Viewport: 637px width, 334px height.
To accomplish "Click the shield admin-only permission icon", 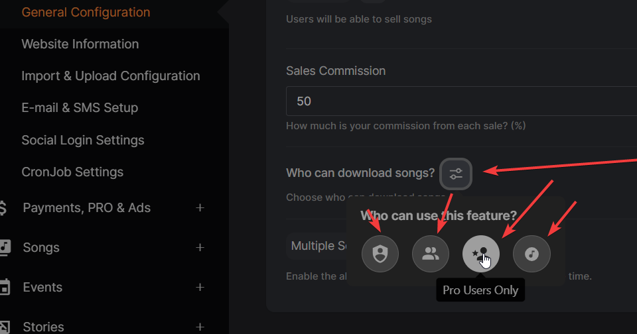I will coord(380,254).
